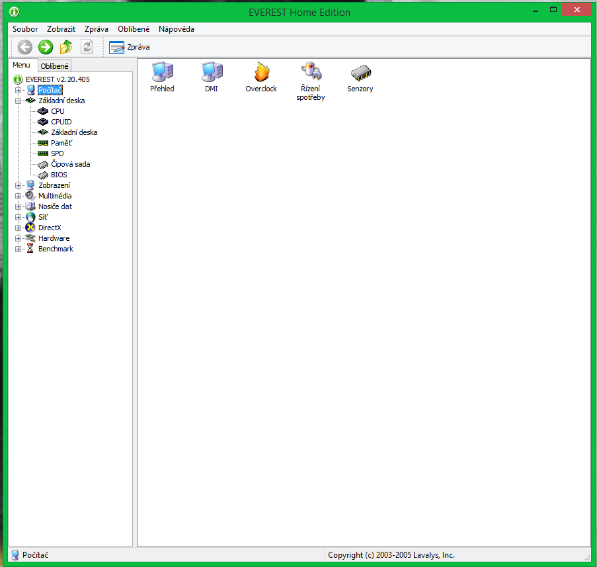Select the EVEREST v2.20.405 root node
The height and width of the screenshot is (567, 597).
[x=58, y=79]
